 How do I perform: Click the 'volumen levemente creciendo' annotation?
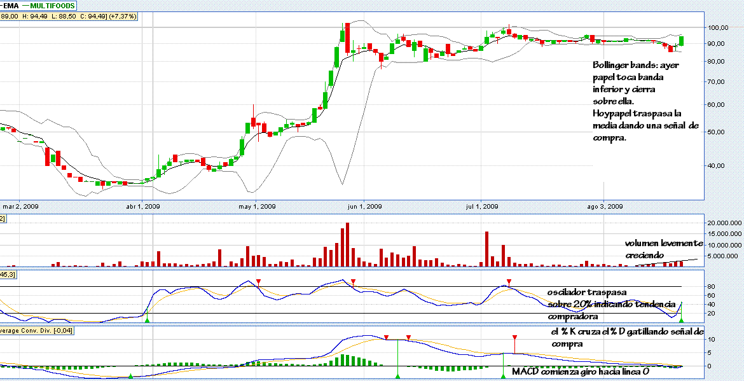pos(663,249)
